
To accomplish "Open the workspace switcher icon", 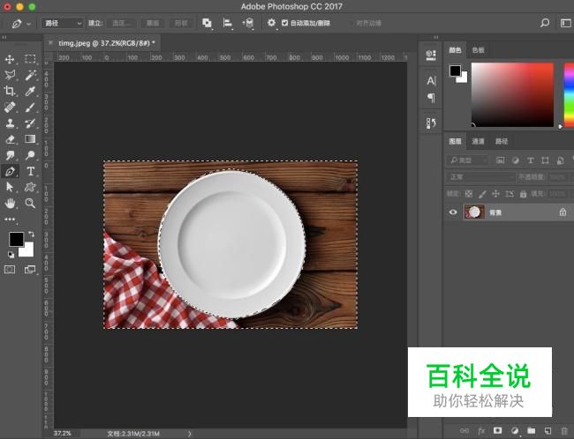I will [x=565, y=23].
